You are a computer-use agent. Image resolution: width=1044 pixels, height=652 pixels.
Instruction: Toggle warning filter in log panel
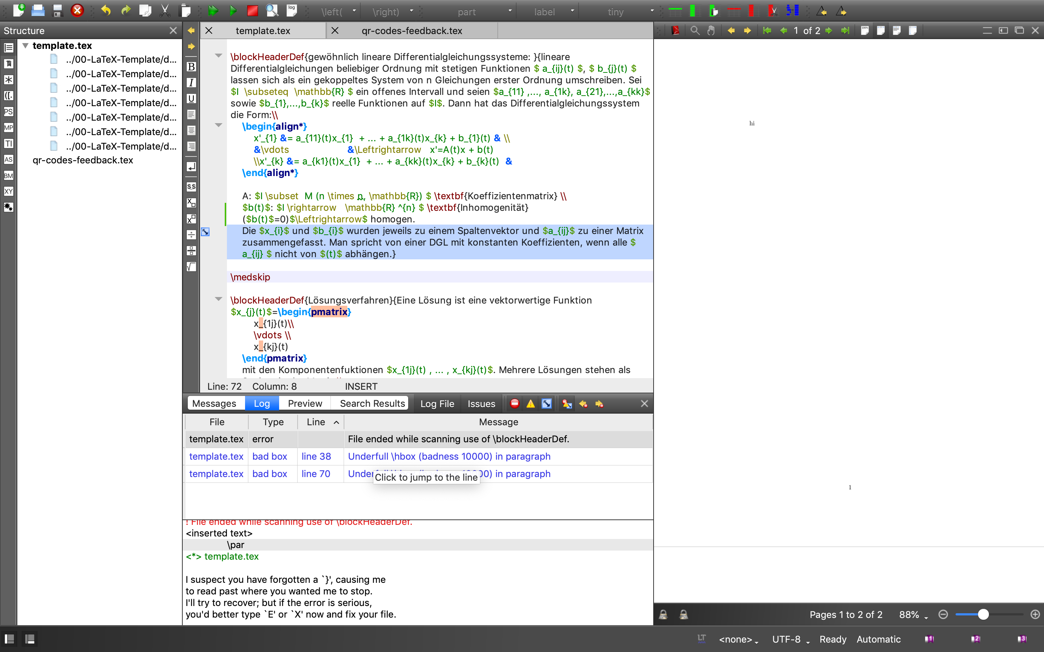[531, 404]
